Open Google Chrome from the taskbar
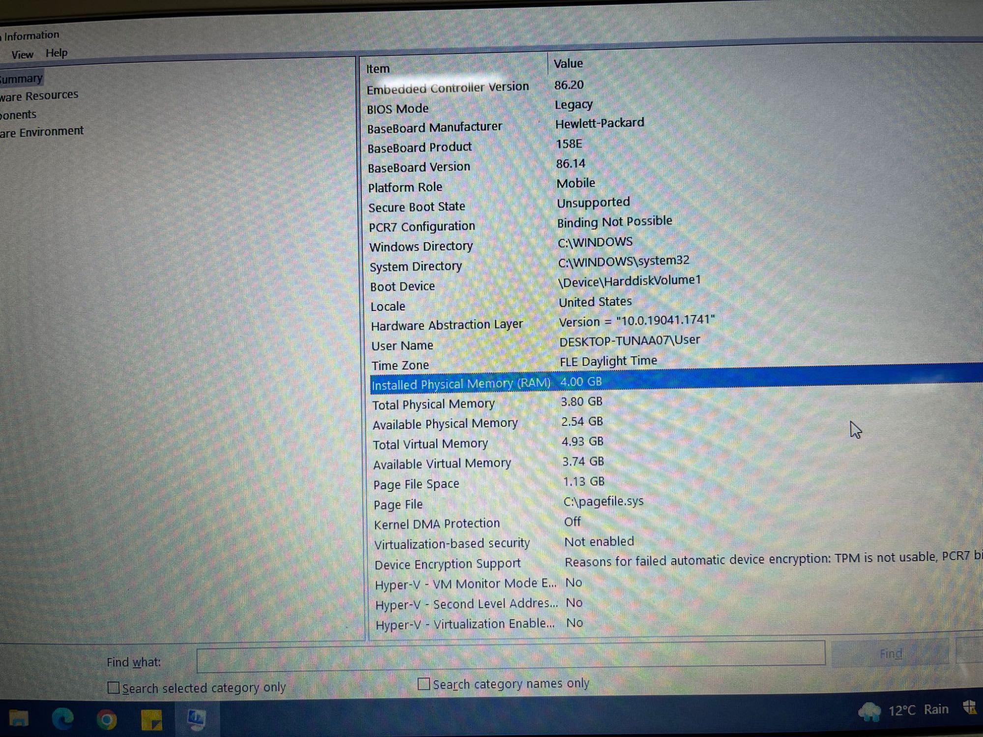 click(107, 720)
